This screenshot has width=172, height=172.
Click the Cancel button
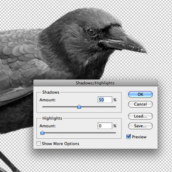(140, 104)
